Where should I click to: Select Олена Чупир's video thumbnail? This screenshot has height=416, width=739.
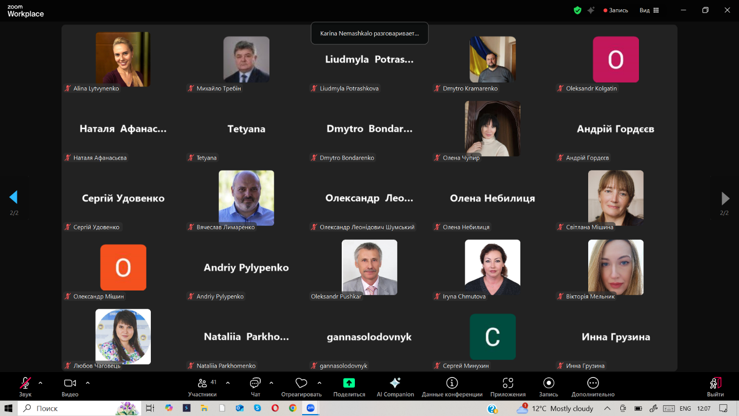tap(493, 128)
